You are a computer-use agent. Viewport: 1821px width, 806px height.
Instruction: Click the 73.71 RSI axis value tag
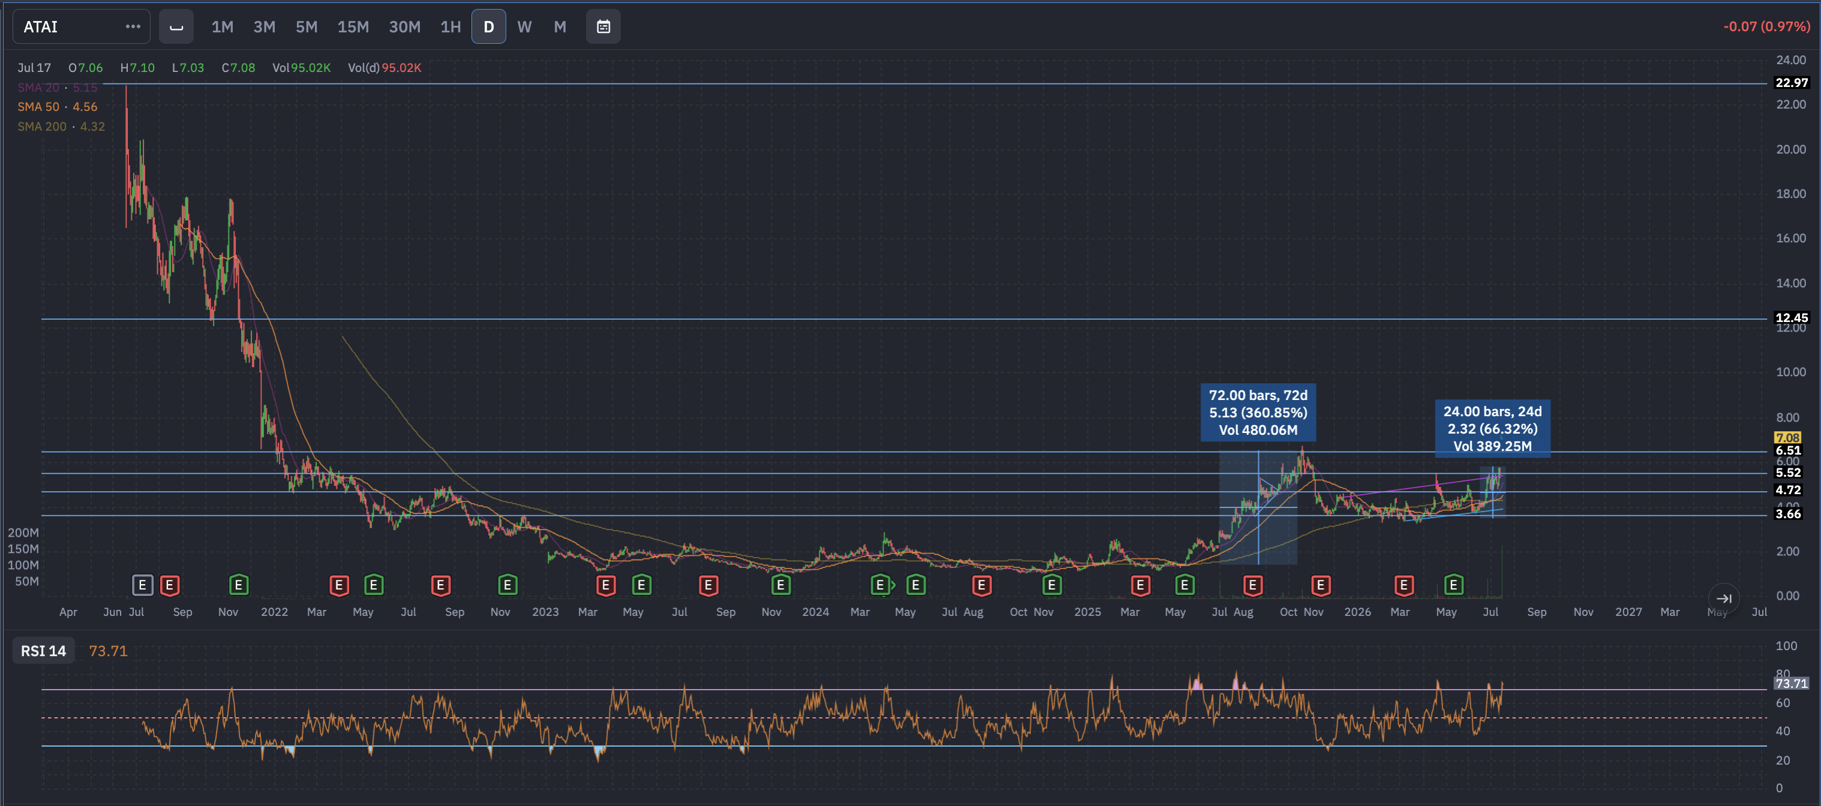[1791, 683]
